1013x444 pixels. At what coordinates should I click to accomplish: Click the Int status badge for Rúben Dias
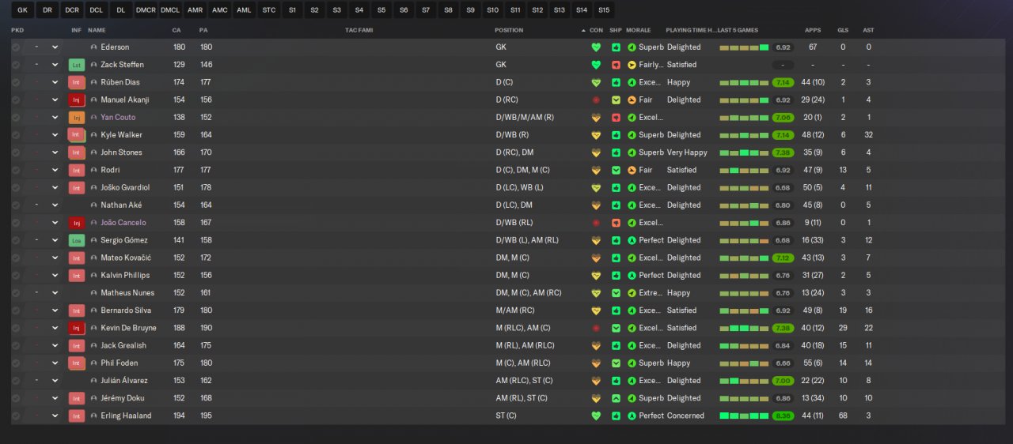point(77,82)
